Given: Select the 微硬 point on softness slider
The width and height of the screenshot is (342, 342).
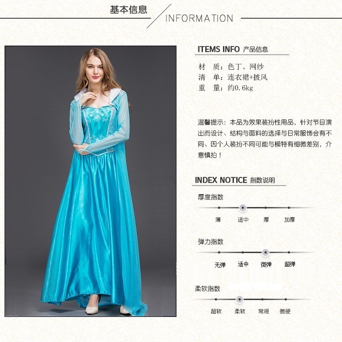Looking at the screenshot, I should [286, 300].
